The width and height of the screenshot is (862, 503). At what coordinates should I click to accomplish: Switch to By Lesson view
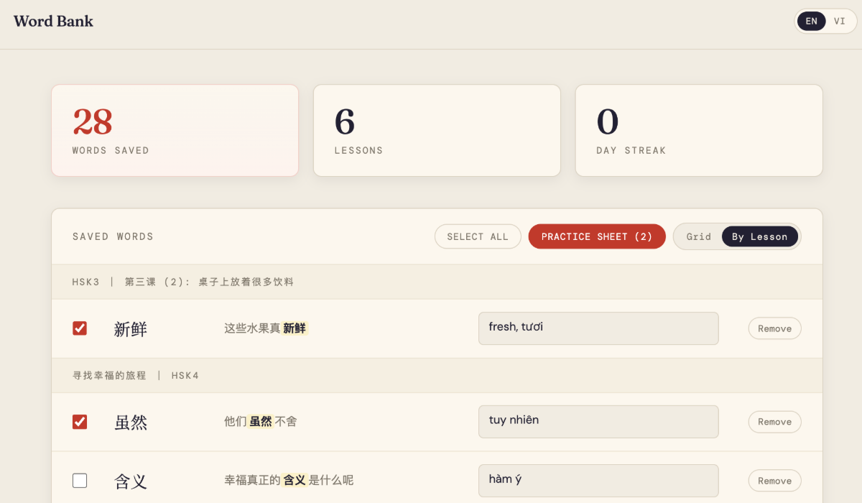(760, 236)
